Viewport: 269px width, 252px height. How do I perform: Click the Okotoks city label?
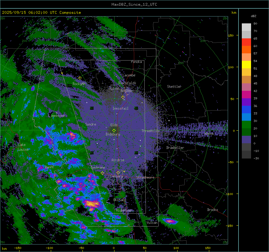point(120,200)
